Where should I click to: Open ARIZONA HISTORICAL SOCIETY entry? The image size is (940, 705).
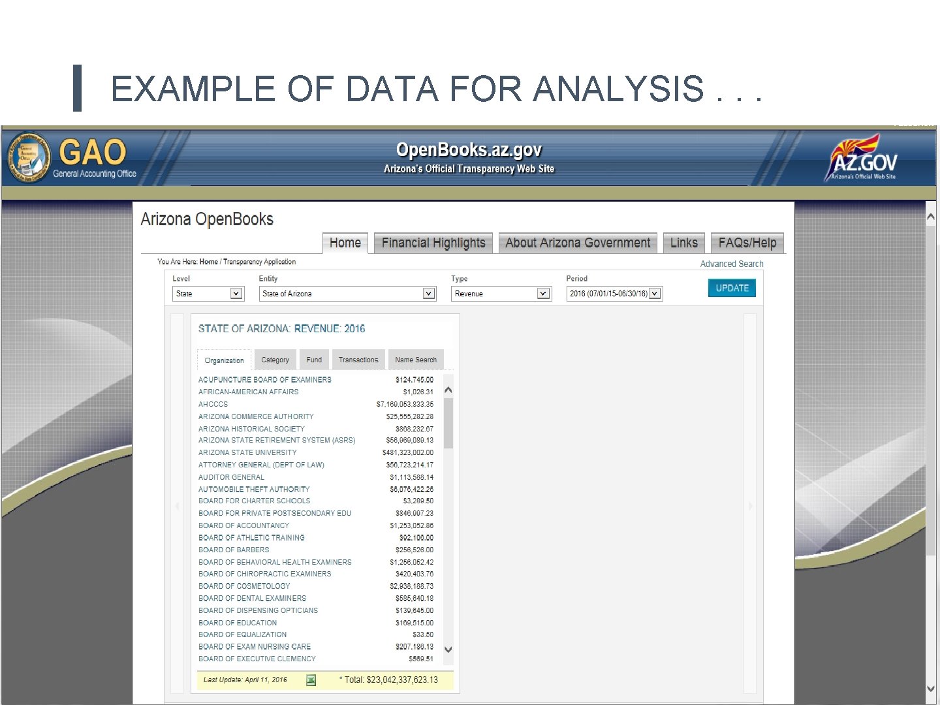pyautogui.click(x=251, y=429)
